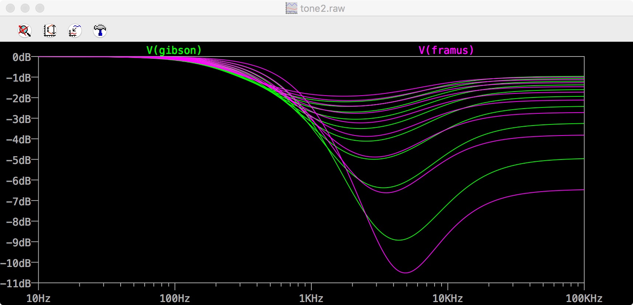Close the tone2.raw window
Screen dimensions: 633x305
10,8
